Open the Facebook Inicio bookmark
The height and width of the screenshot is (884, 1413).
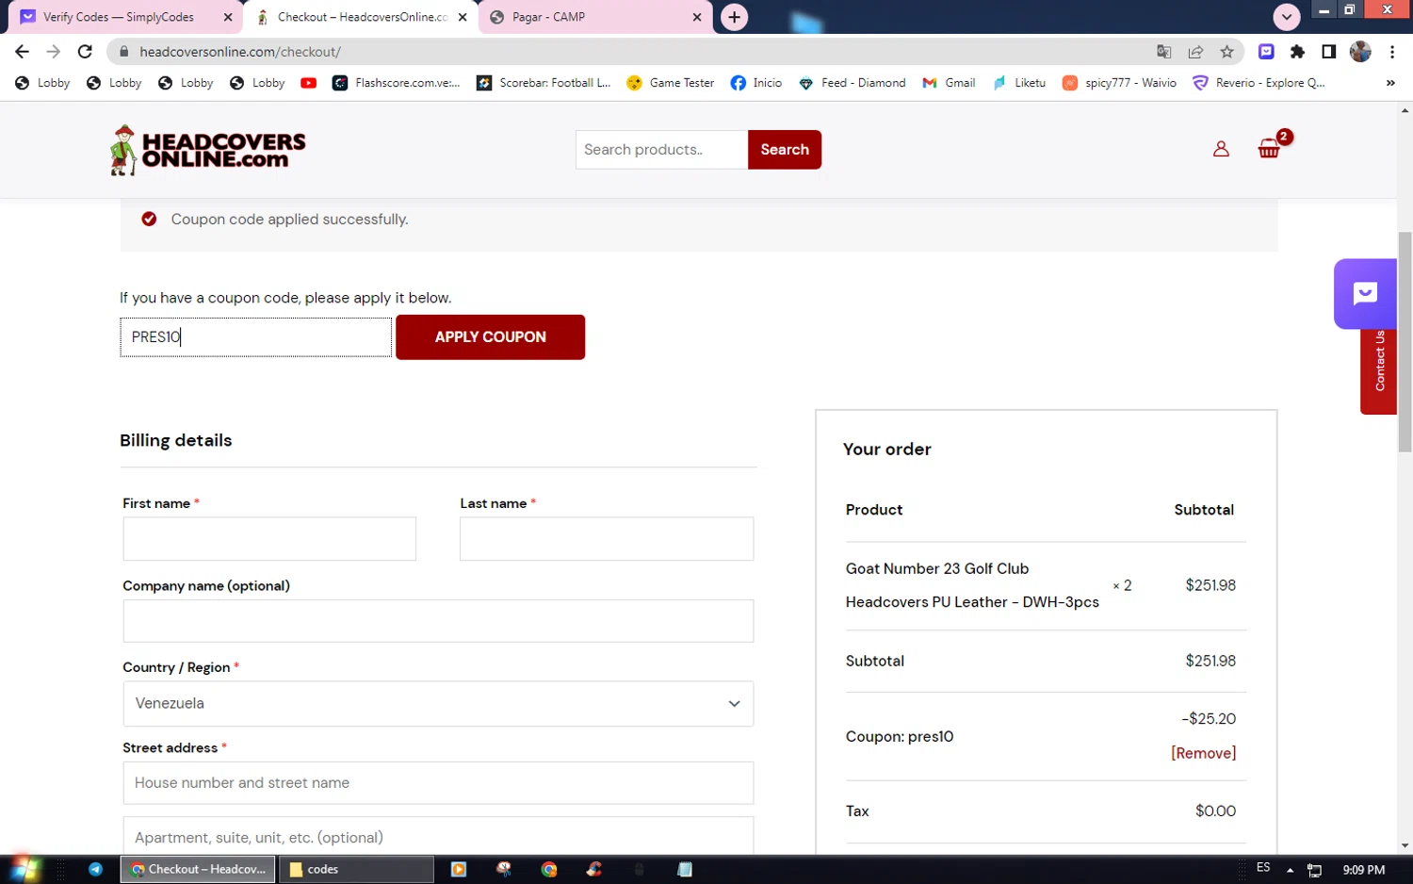click(x=755, y=83)
